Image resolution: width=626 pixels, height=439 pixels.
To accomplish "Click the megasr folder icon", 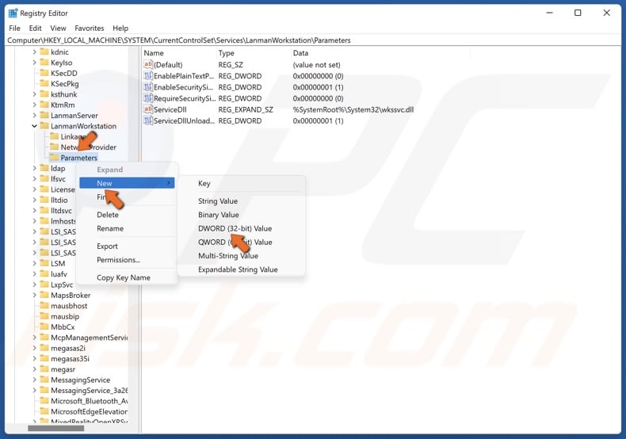I will (44, 369).
